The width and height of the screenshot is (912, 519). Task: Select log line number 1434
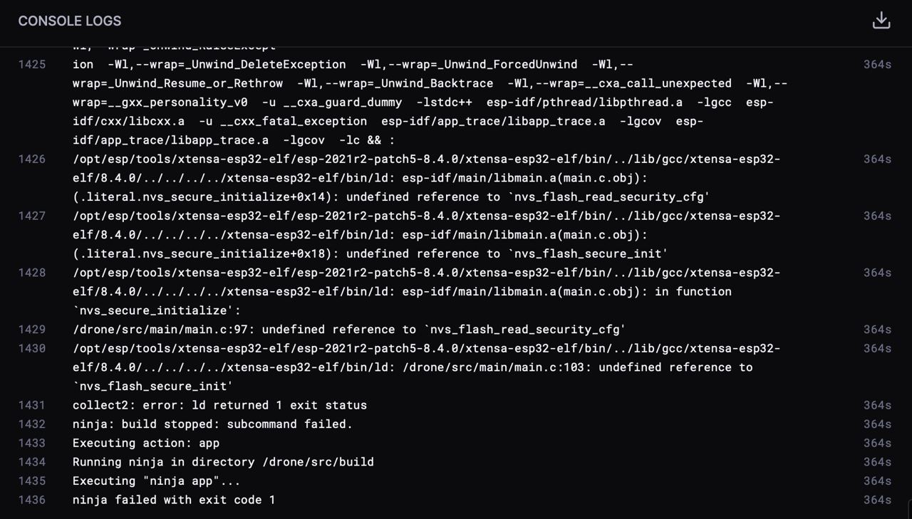pos(32,462)
